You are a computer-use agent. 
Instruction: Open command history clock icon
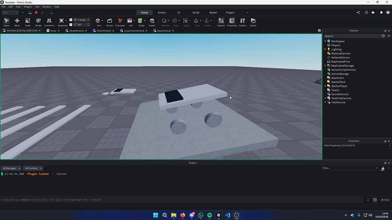(x=375, y=200)
